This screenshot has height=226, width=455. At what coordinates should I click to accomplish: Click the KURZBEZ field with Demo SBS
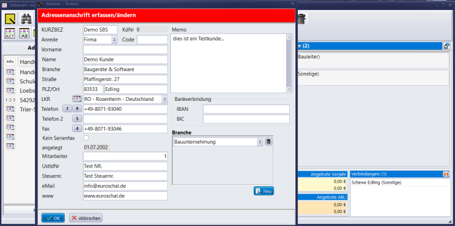coord(100,29)
